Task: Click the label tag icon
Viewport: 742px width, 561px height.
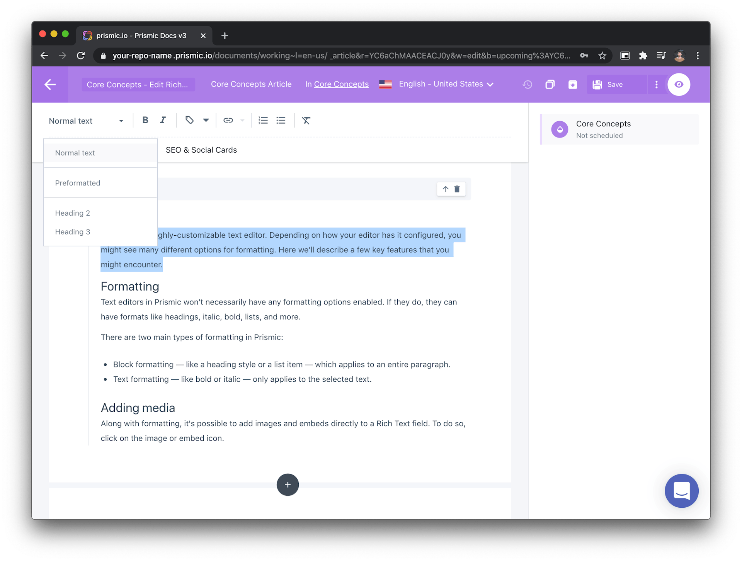Action: [x=189, y=120]
